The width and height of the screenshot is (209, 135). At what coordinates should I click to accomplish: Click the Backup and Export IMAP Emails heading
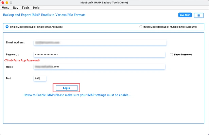(44, 15)
